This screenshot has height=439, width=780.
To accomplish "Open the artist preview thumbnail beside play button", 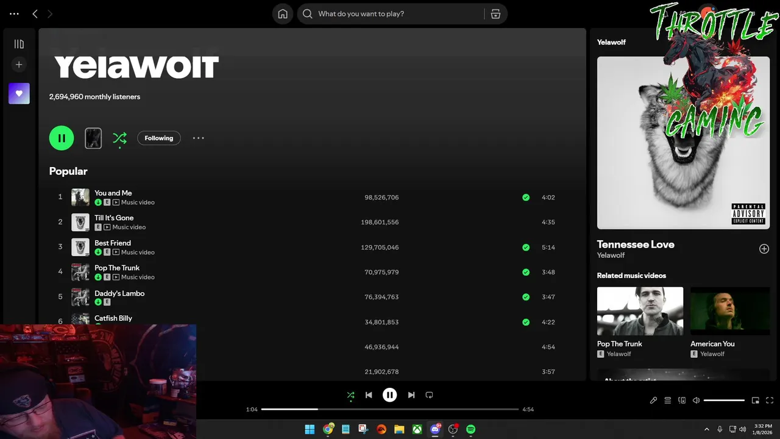I will pos(93,138).
